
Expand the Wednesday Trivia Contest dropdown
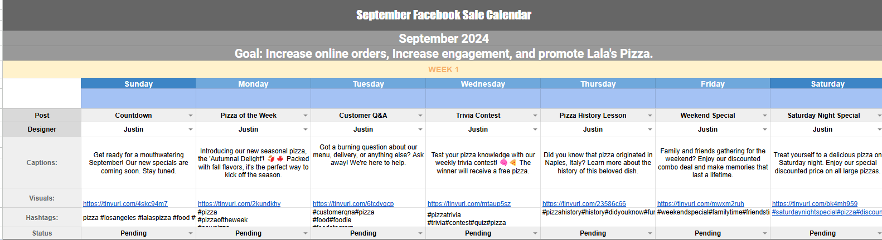[x=535, y=116]
